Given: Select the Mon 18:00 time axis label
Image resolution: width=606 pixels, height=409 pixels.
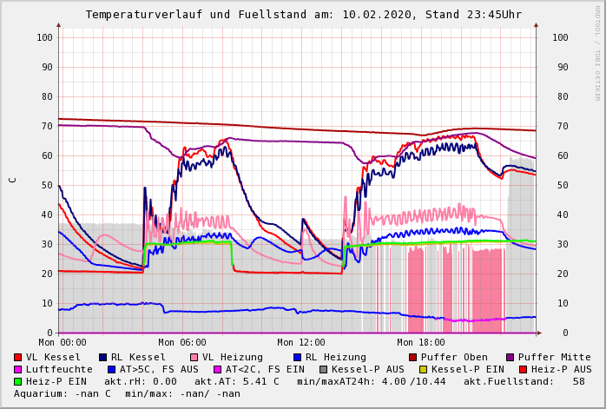Looking at the screenshot, I should click(x=420, y=342).
